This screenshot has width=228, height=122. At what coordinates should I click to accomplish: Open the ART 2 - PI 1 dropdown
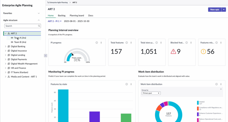click(x=55, y=21)
